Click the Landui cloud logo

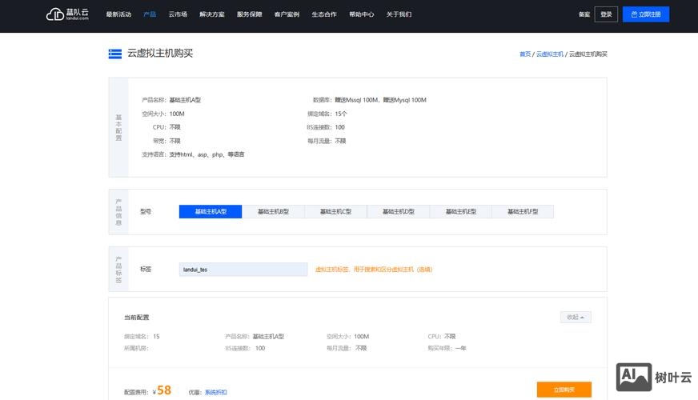click(67, 14)
